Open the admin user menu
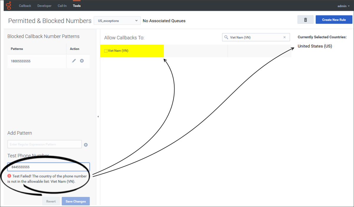This screenshot has height=207, width=354. coord(343,6)
